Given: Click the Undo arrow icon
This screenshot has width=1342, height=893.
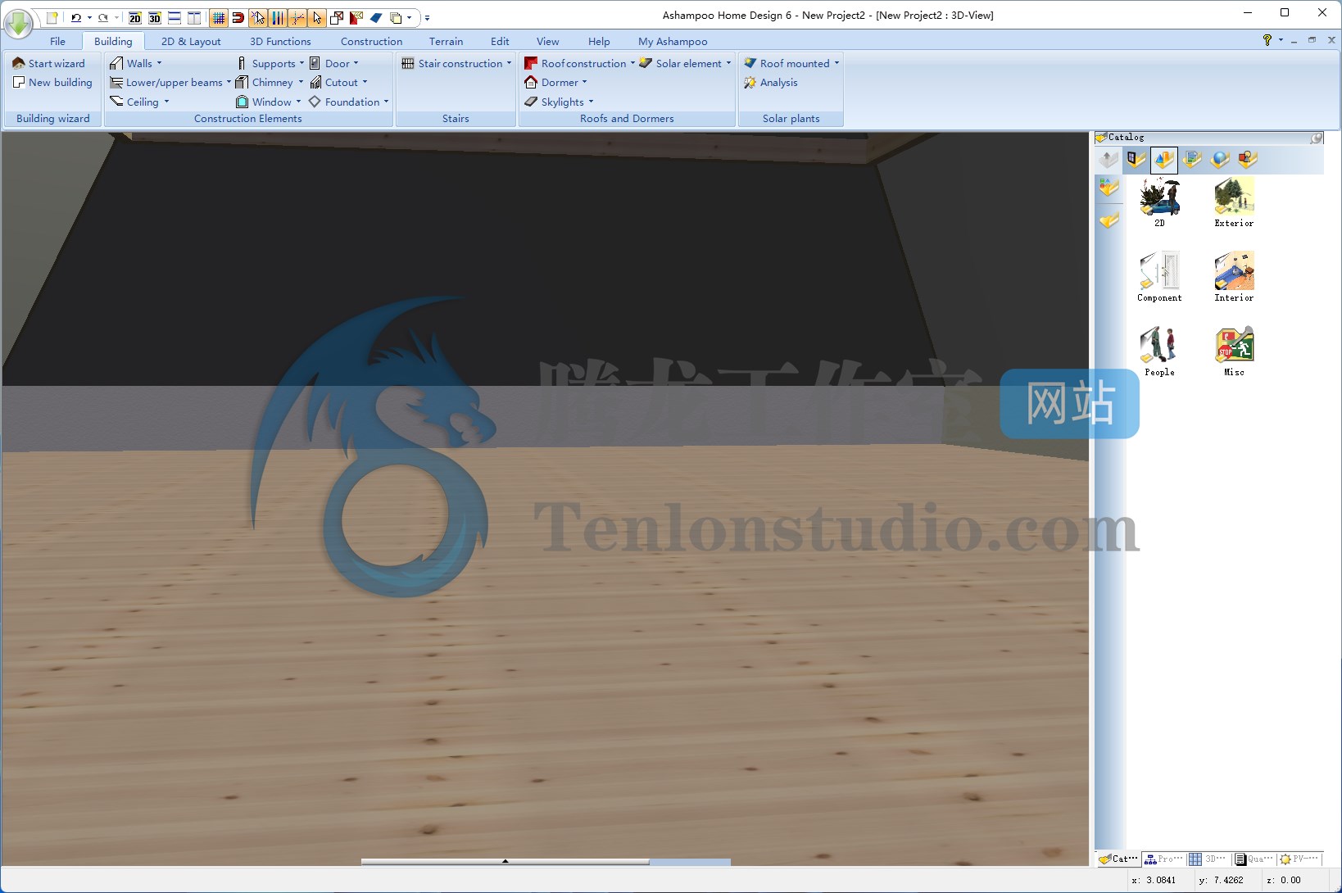Looking at the screenshot, I should pos(76,17).
